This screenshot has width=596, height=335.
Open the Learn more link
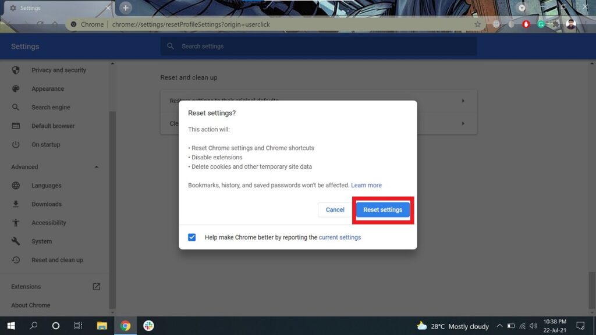coord(366,185)
